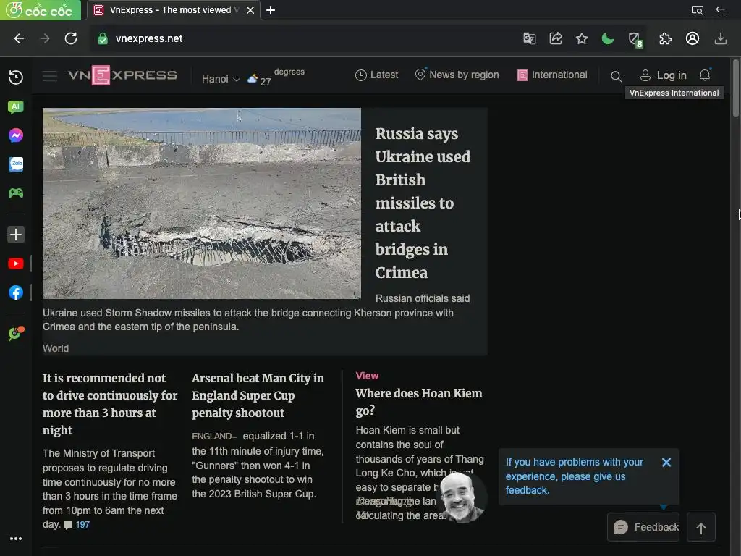This screenshot has width=741, height=556.
Task: Open the VnExpress hamburger menu
Action: 50,75
